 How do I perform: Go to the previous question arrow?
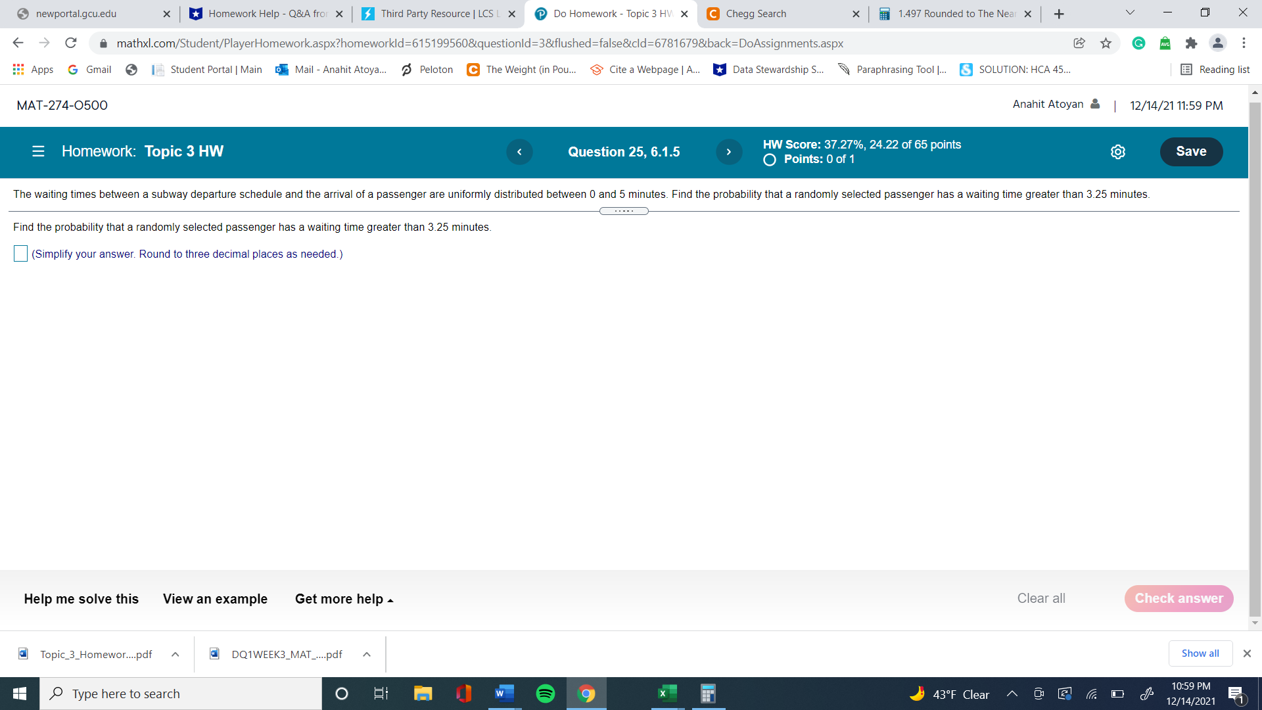click(x=520, y=151)
